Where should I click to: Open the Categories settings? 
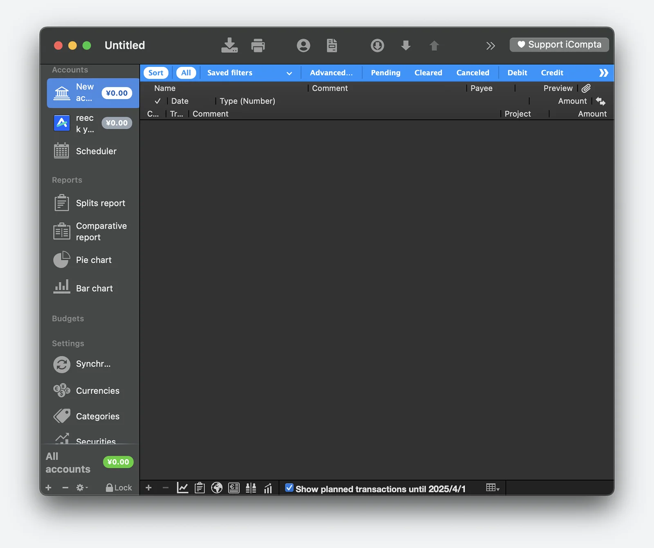(93, 416)
